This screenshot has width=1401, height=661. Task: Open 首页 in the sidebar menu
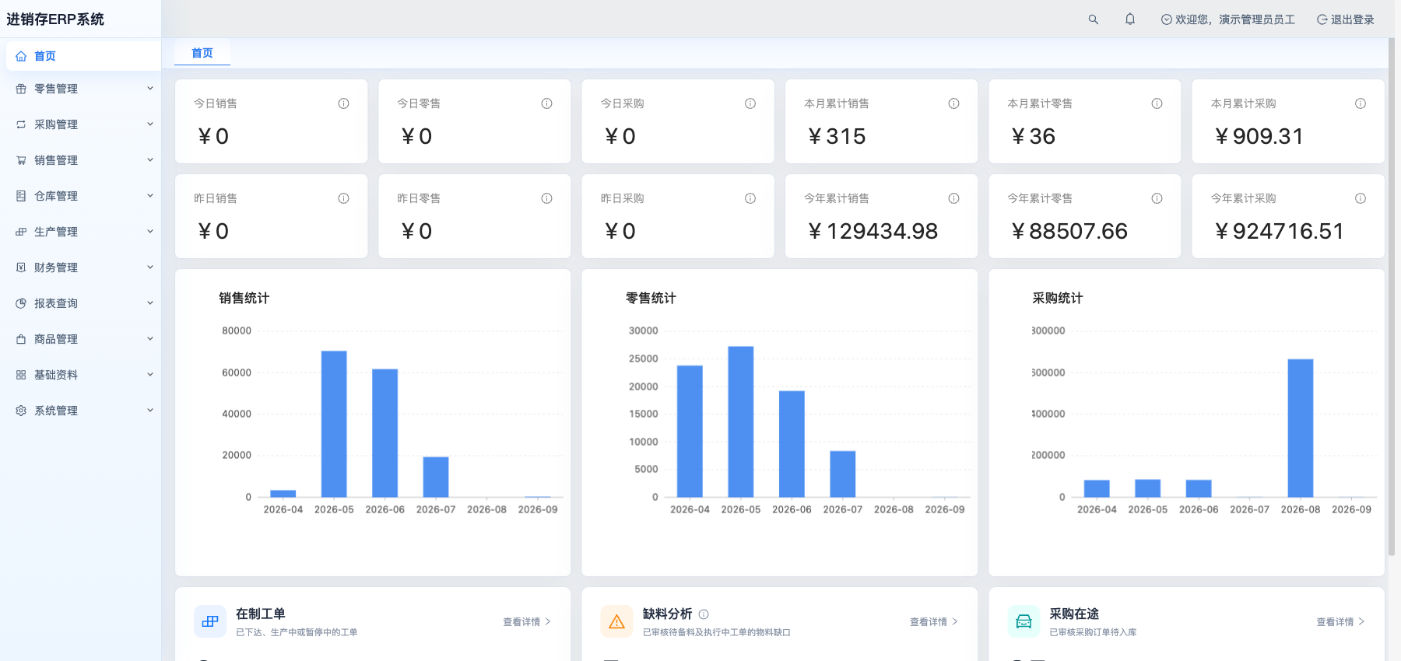pos(83,56)
